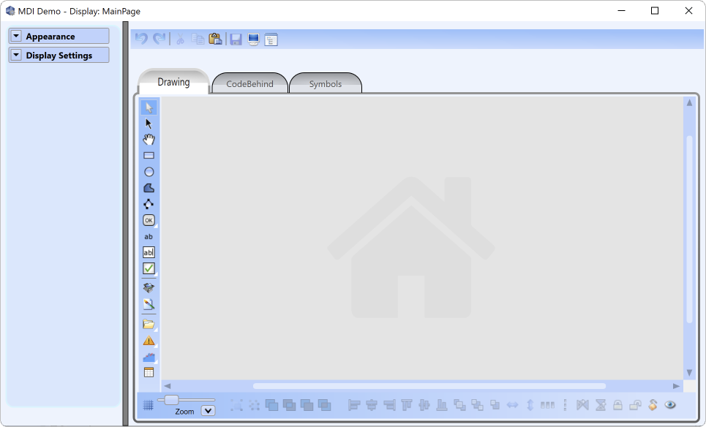Toggle the grid display icon
This screenshot has height=427, width=706.
coord(148,405)
